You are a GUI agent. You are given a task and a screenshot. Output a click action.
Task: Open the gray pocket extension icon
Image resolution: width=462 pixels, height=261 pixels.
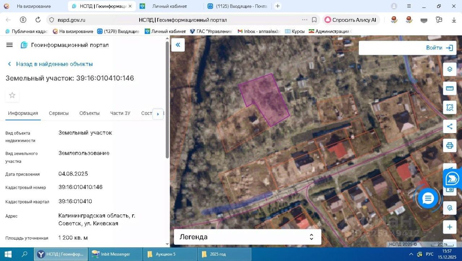click(424, 20)
